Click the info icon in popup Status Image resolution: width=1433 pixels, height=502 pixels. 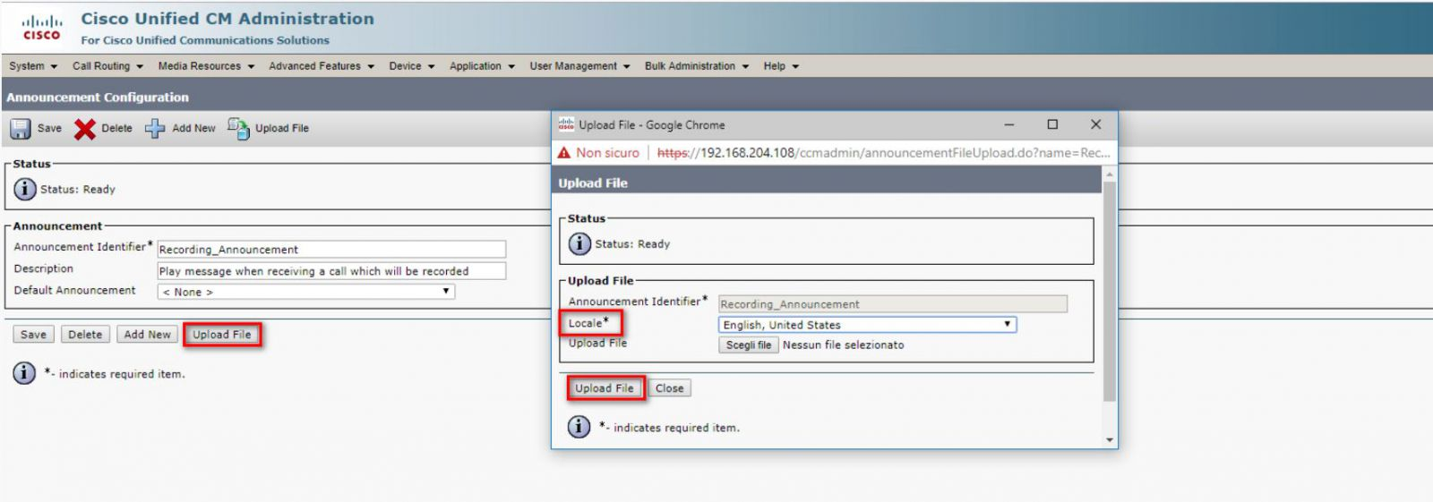point(579,243)
